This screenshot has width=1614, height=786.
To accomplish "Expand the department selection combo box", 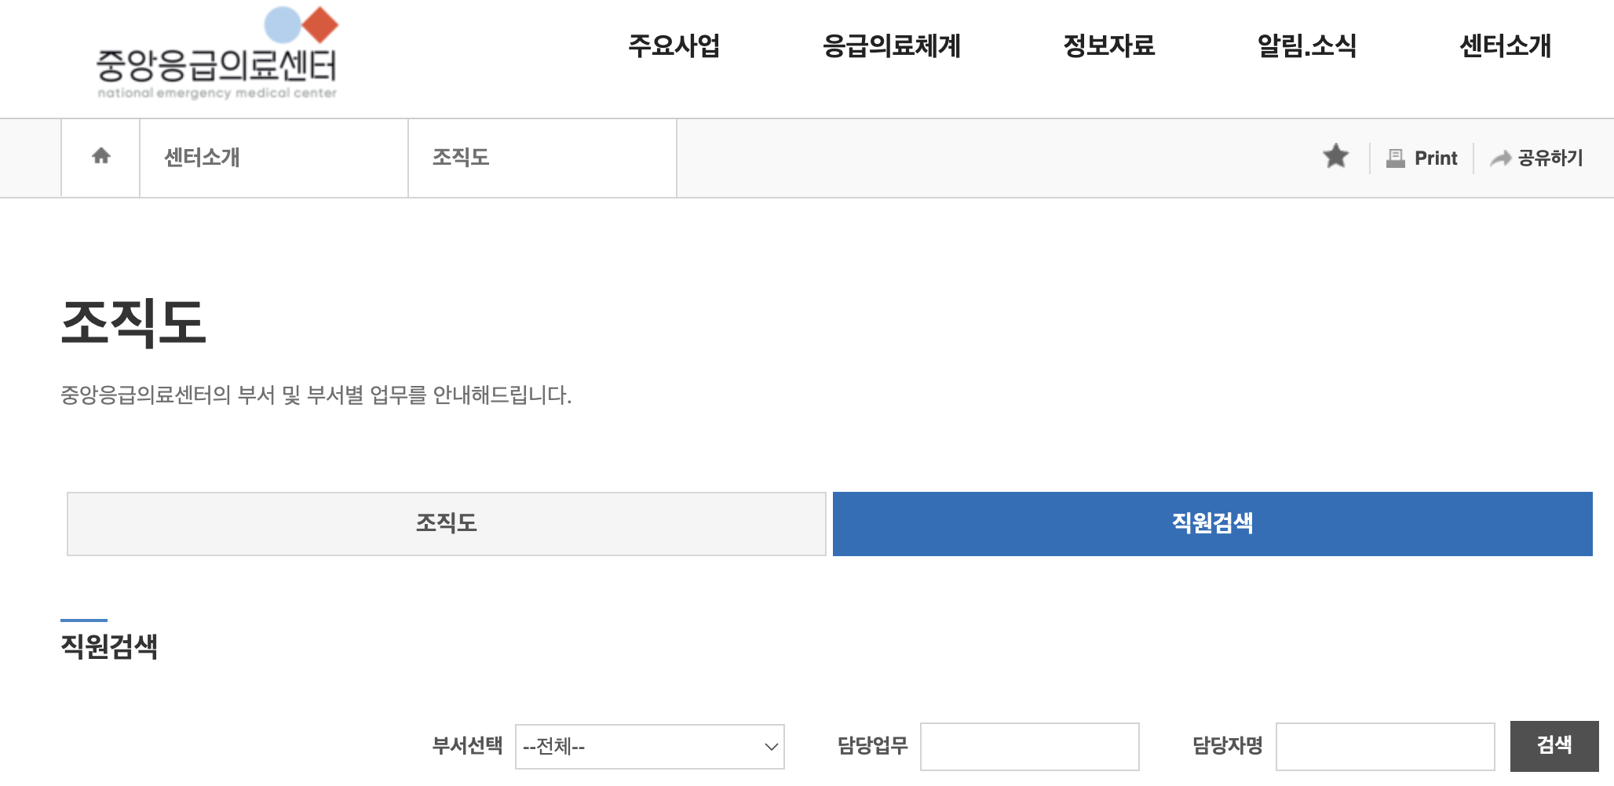I will [x=649, y=747].
